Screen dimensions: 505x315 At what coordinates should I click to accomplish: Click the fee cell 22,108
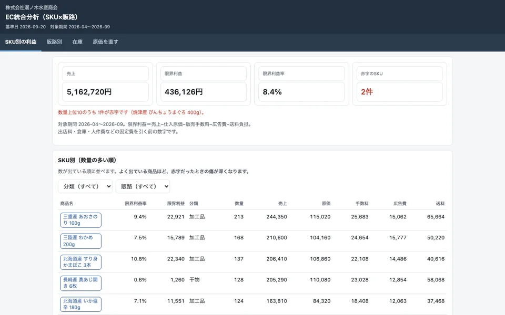pos(360,259)
